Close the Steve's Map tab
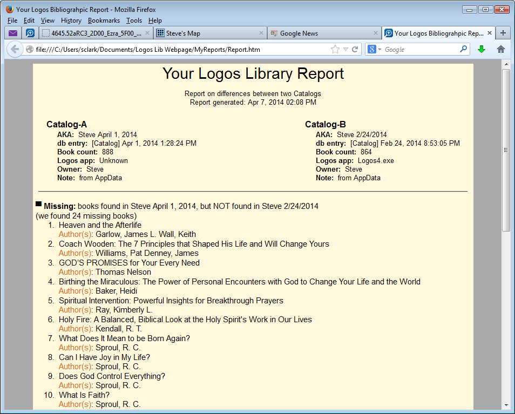This screenshot has width=515, height=414. click(x=261, y=33)
